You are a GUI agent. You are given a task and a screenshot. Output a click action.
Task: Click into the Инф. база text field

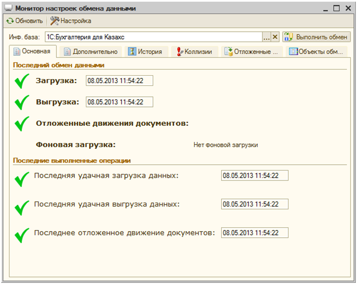pyautogui.click(x=153, y=37)
